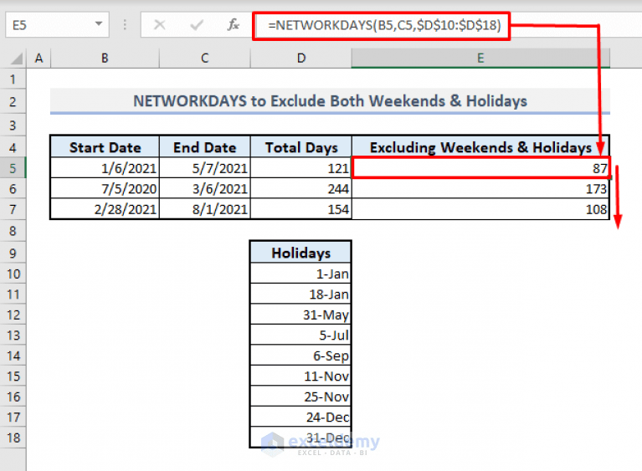Select cell with end date 5/7/2021
Screen dimensions: 642x471
205,168
